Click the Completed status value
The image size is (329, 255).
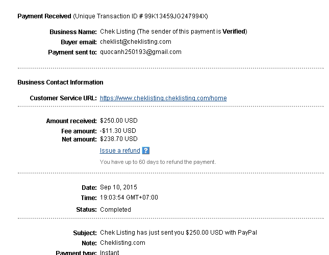[x=115, y=210]
